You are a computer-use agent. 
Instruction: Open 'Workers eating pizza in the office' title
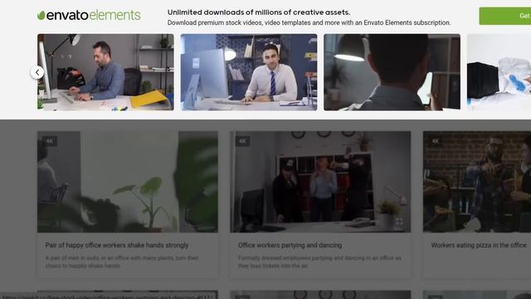point(479,245)
